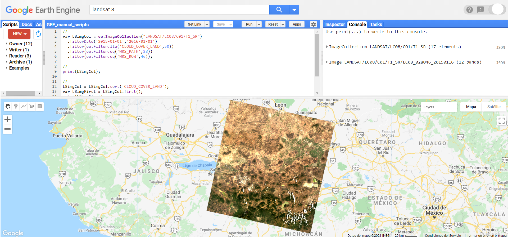Click the Reset button

[273, 24]
